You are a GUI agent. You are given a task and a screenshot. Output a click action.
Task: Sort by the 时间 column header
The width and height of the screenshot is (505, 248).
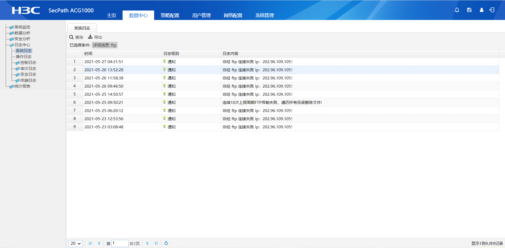[x=122, y=53]
